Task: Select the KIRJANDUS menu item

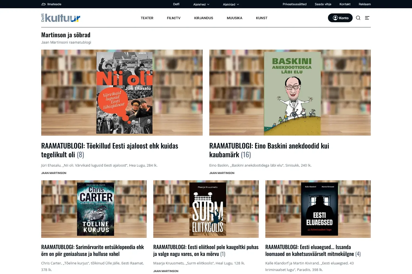Action: (x=204, y=18)
